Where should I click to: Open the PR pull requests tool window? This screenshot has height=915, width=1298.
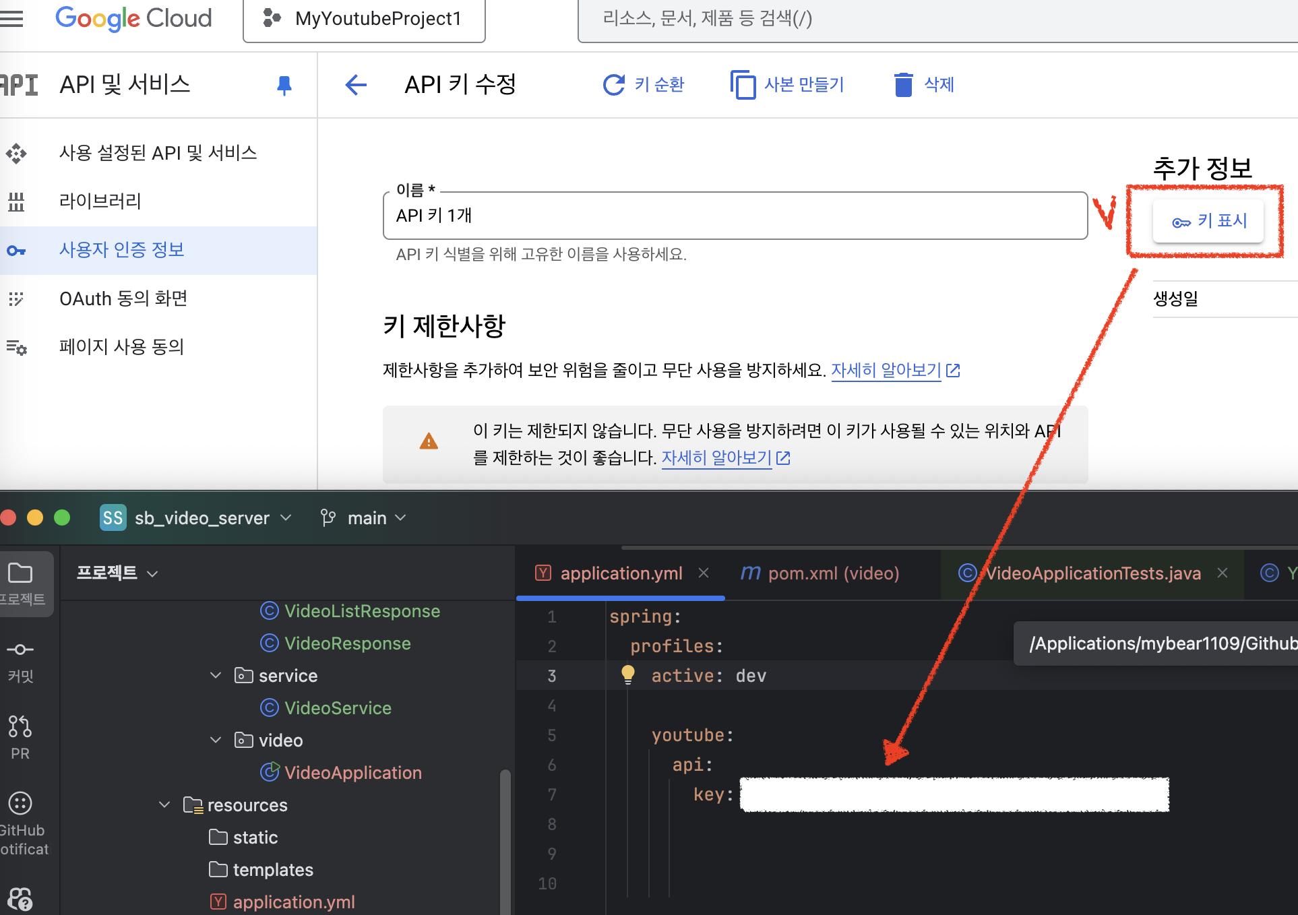[20, 738]
